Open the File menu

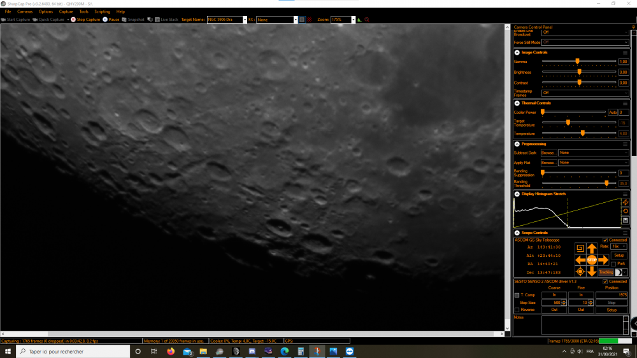click(x=8, y=11)
